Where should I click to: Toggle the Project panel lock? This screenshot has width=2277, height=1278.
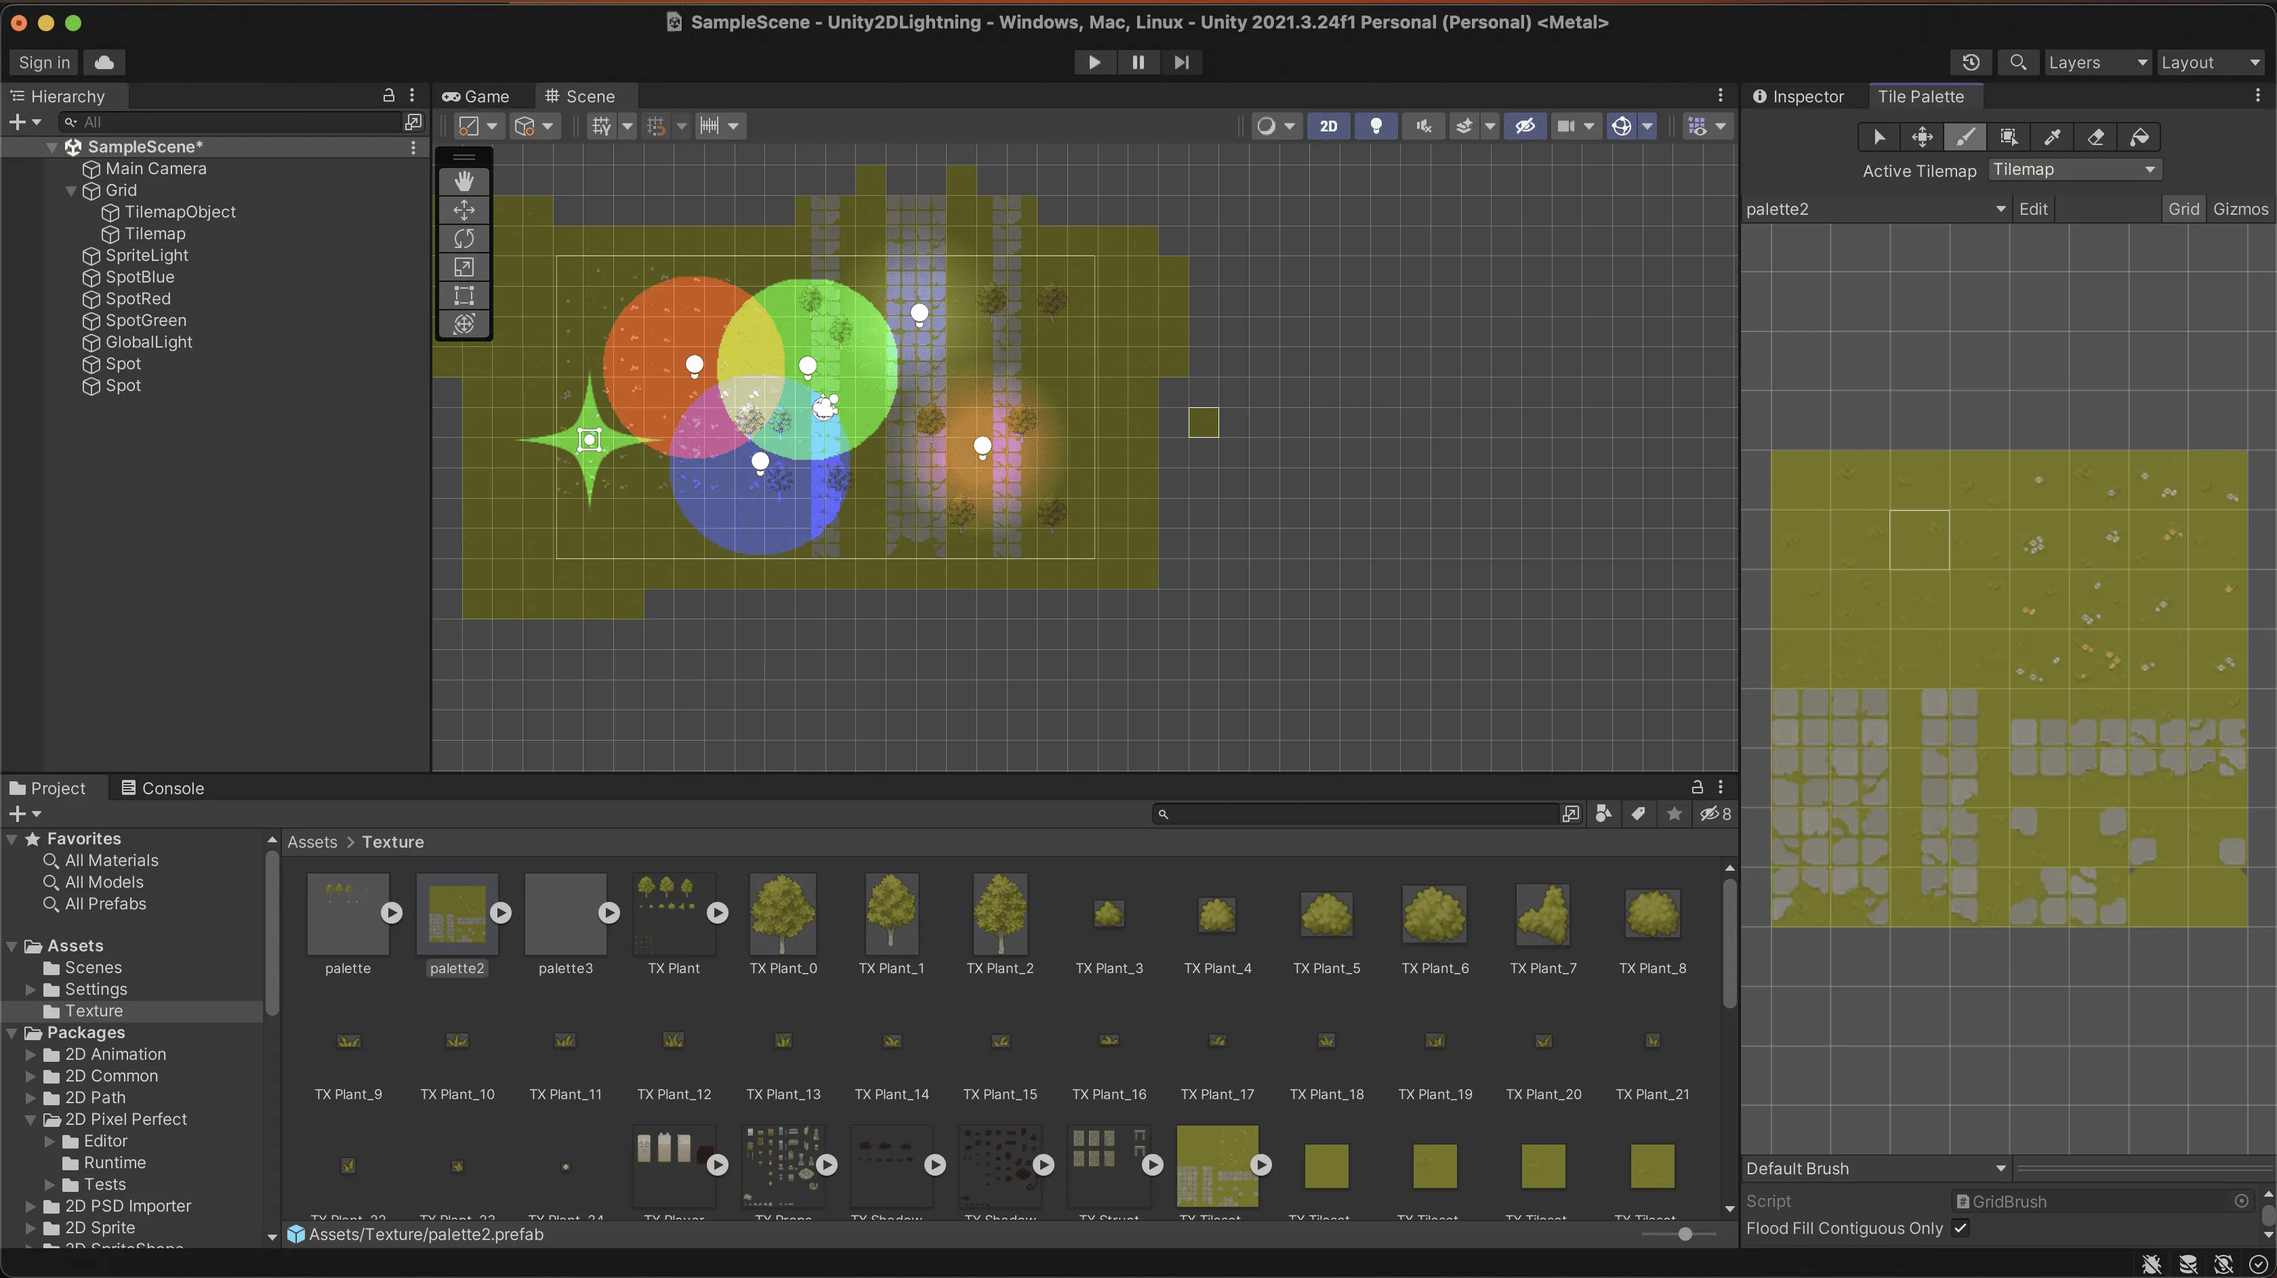1697,787
